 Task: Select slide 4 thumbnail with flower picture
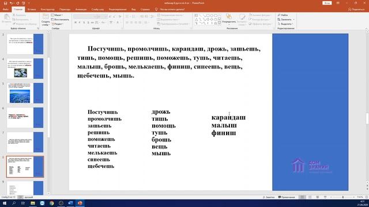point(25,68)
